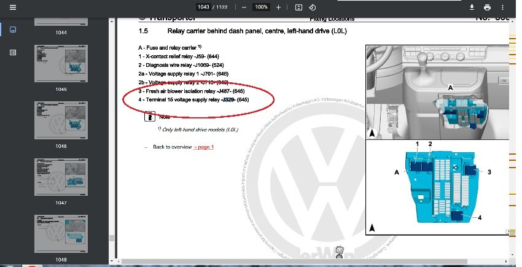Select text 'X-contact relief relay -J59-'

(176, 56)
